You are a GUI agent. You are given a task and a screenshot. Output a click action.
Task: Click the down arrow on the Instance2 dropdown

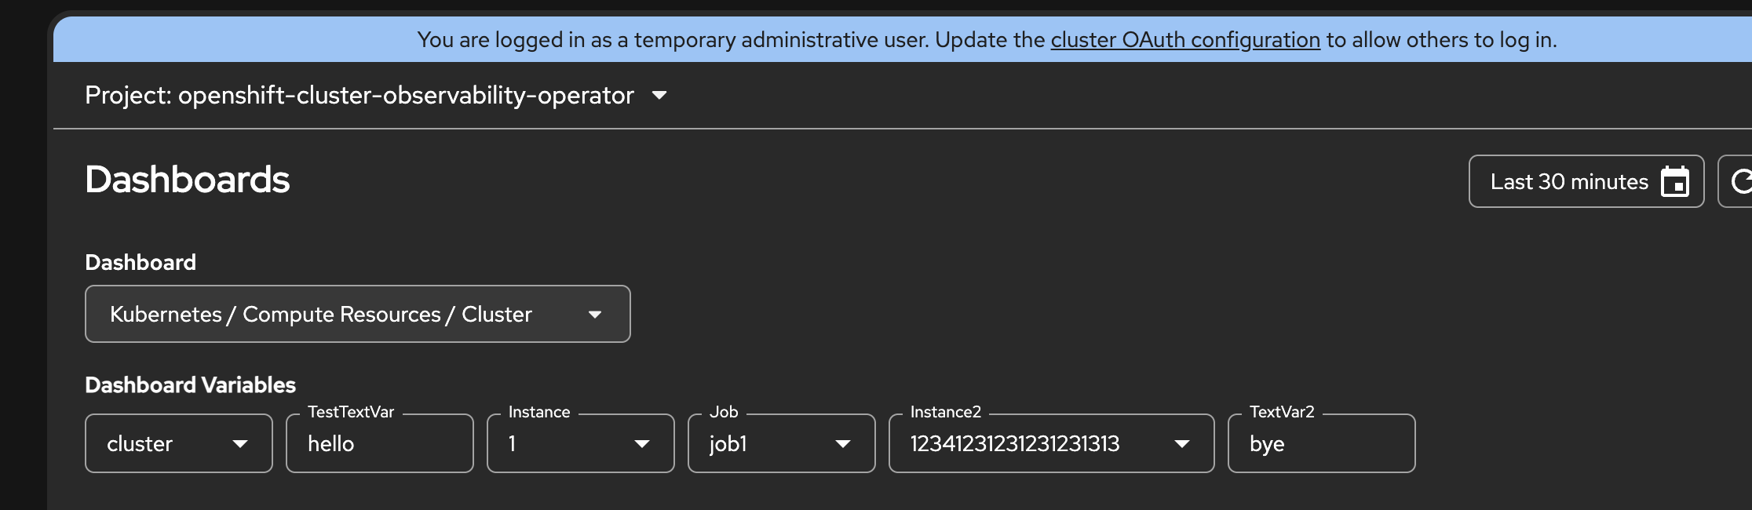(x=1182, y=444)
